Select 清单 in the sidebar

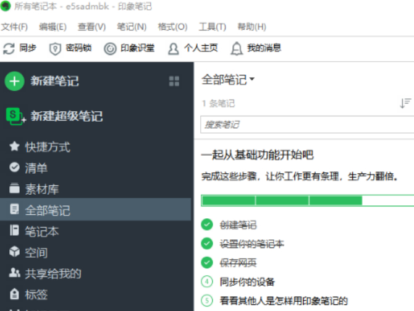click(36, 168)
